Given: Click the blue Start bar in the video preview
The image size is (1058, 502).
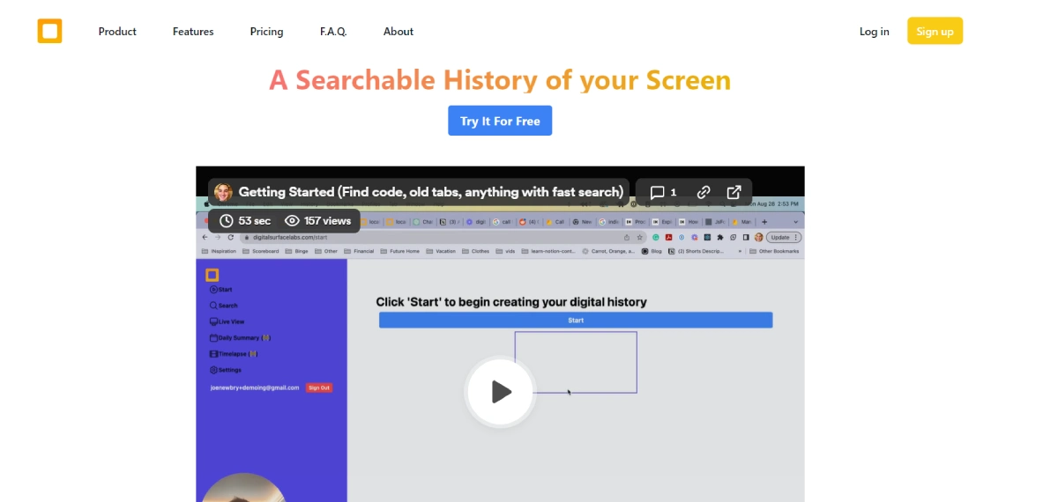Looking at the screenshot, I should coord(575,321).
